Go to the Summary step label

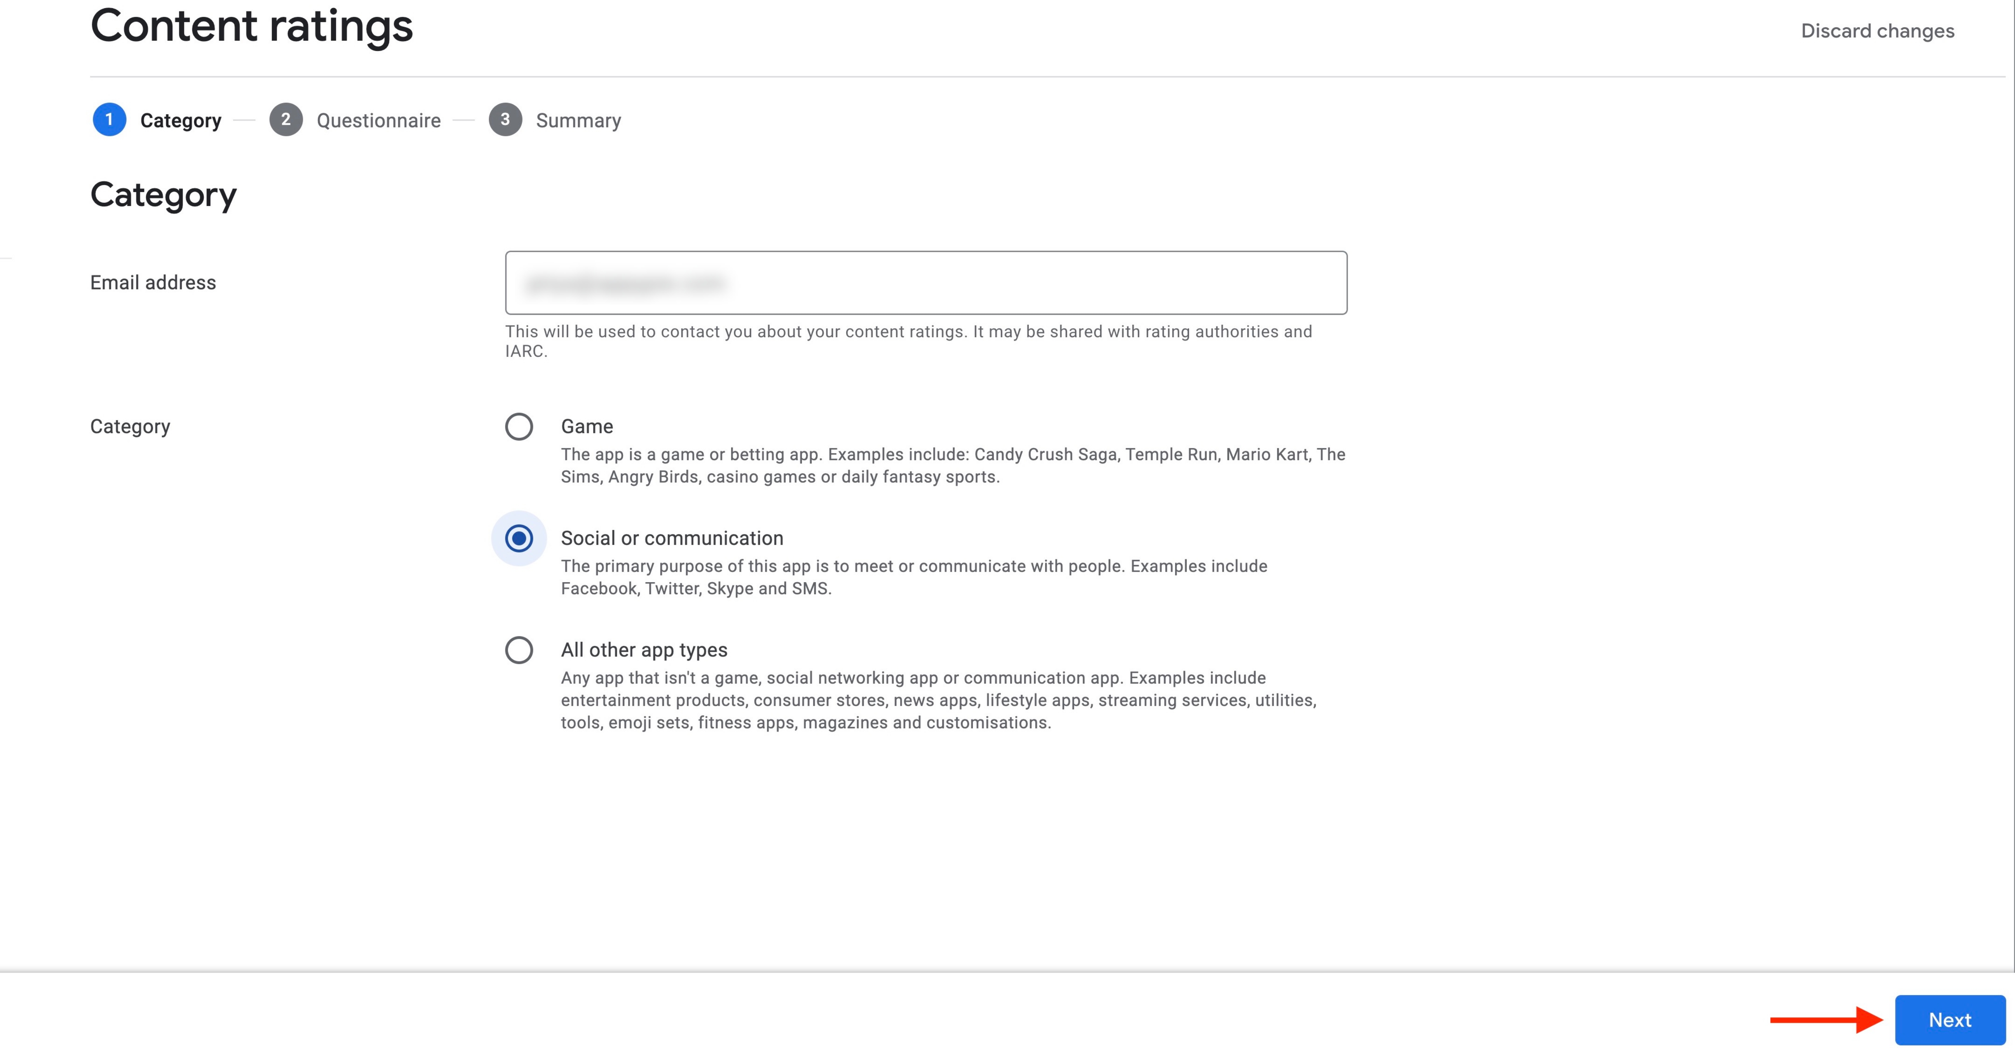(x=578, y=120)
